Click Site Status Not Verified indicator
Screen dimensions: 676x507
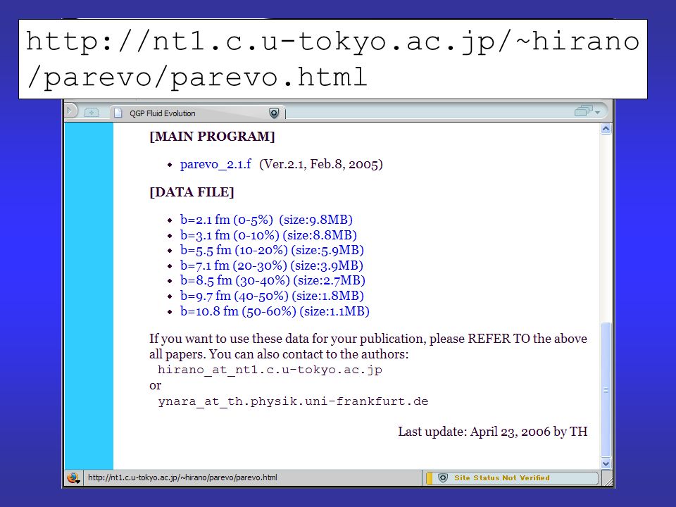pos(512,477)
